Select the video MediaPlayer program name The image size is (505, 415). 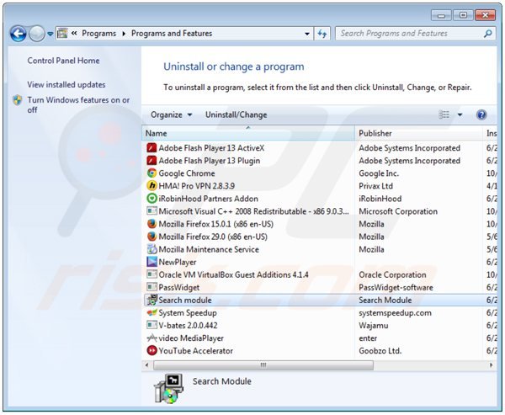pyautogui.click(x=191, y=338)
